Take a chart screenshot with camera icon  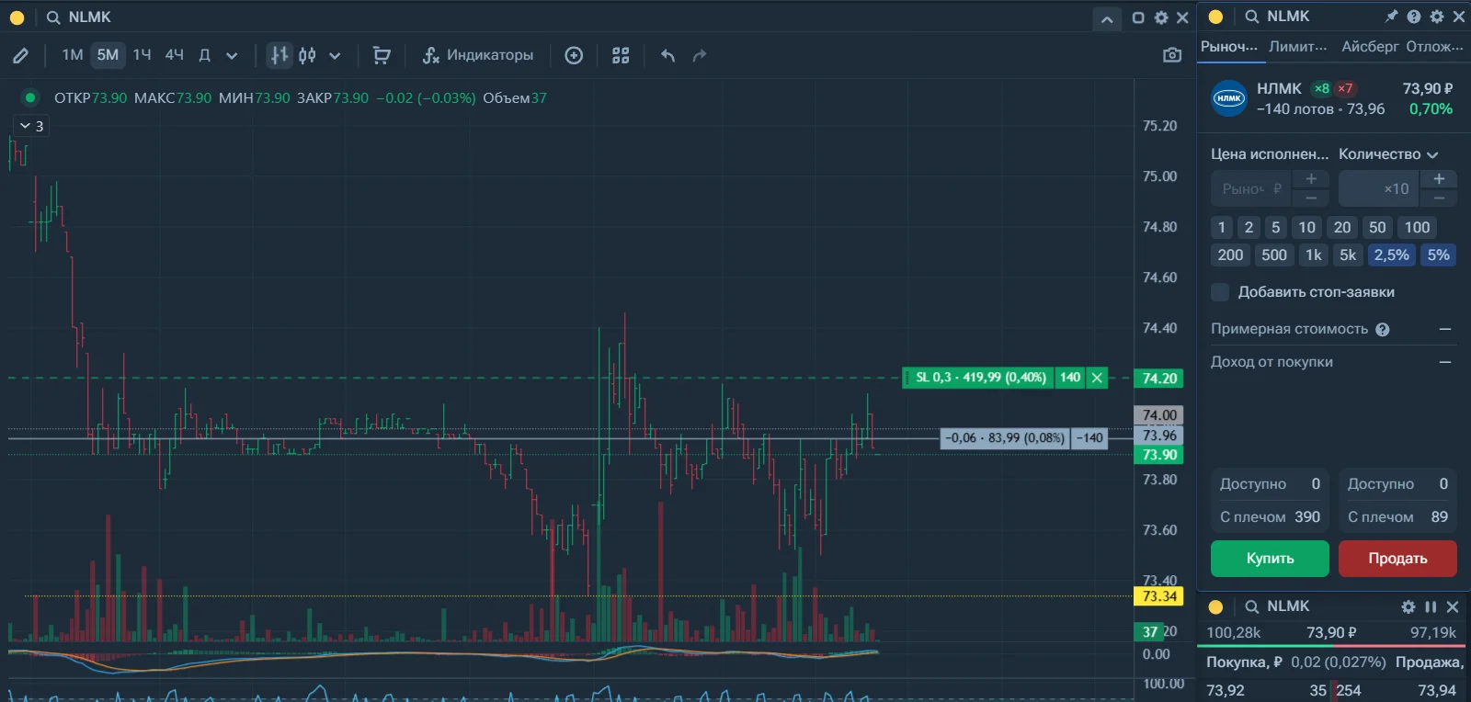1172,55
